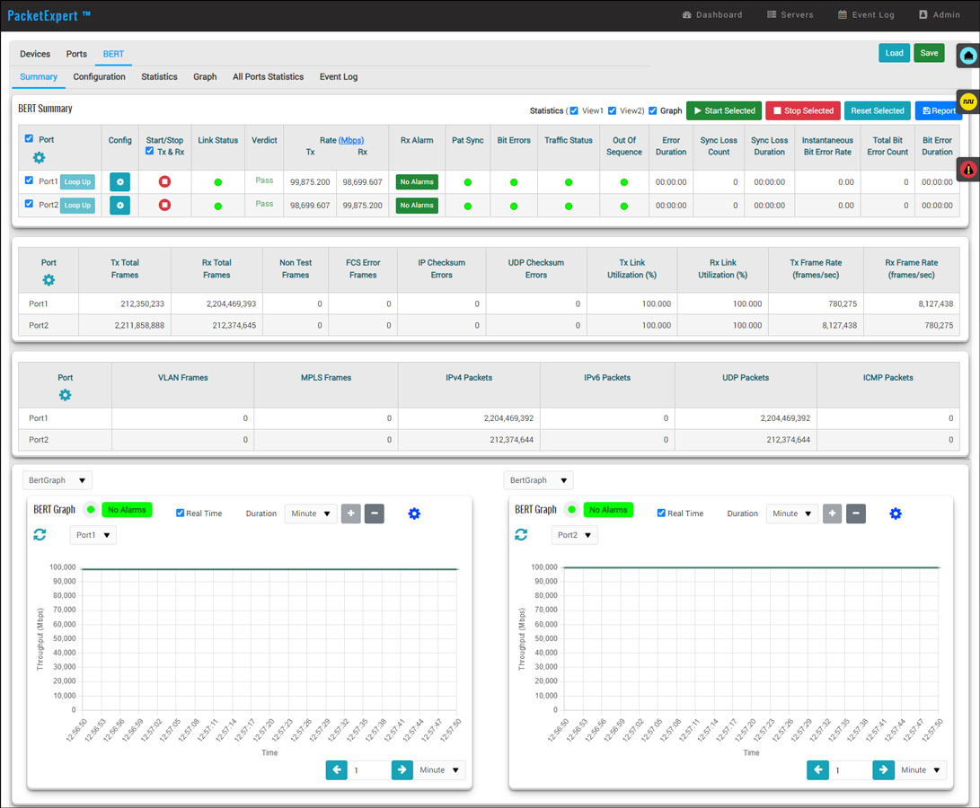Open the Event Log sub-tab
Screen dimensions: 980x808
pyautogui.click(x=339, y=77)
